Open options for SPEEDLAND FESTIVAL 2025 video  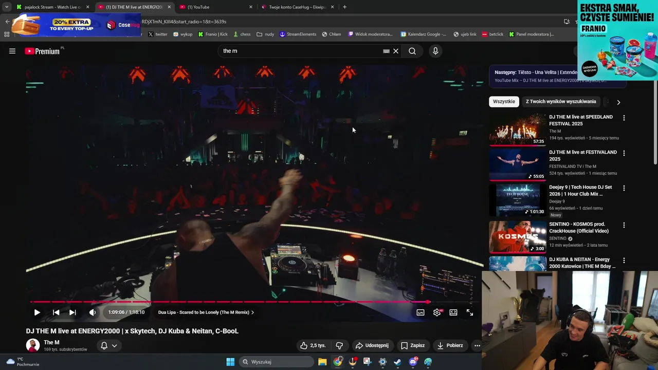click(x=624, y=118)
